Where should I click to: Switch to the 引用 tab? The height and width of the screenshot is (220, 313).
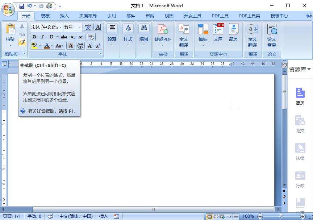[x=111, y=16]
